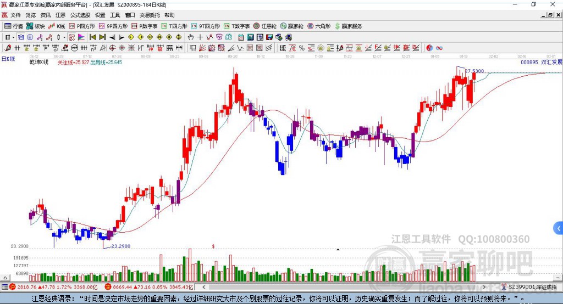Open the T四方形 tool

[x=174, y=26]
